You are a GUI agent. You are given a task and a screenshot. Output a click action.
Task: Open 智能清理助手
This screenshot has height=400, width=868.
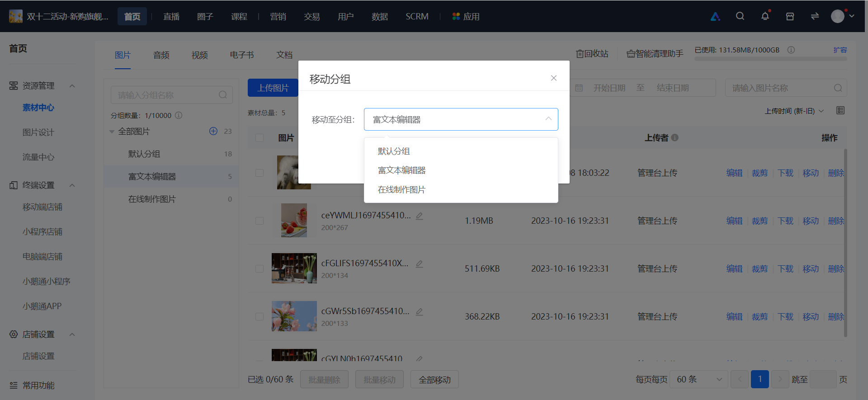tap(655, 54)
